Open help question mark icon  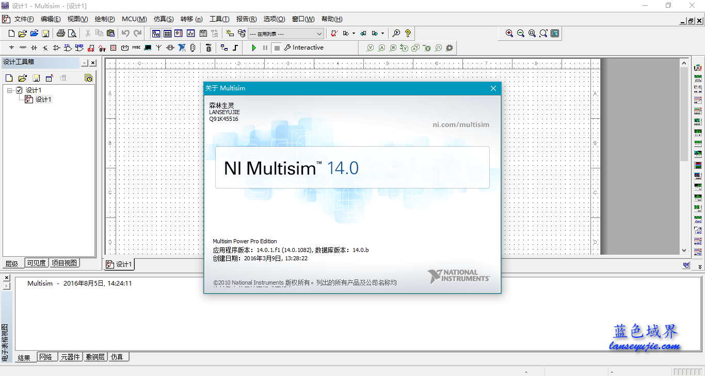click(x=408, y=34)
